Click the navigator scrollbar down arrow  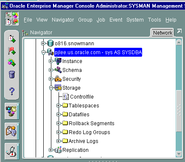tap(179, 154)
